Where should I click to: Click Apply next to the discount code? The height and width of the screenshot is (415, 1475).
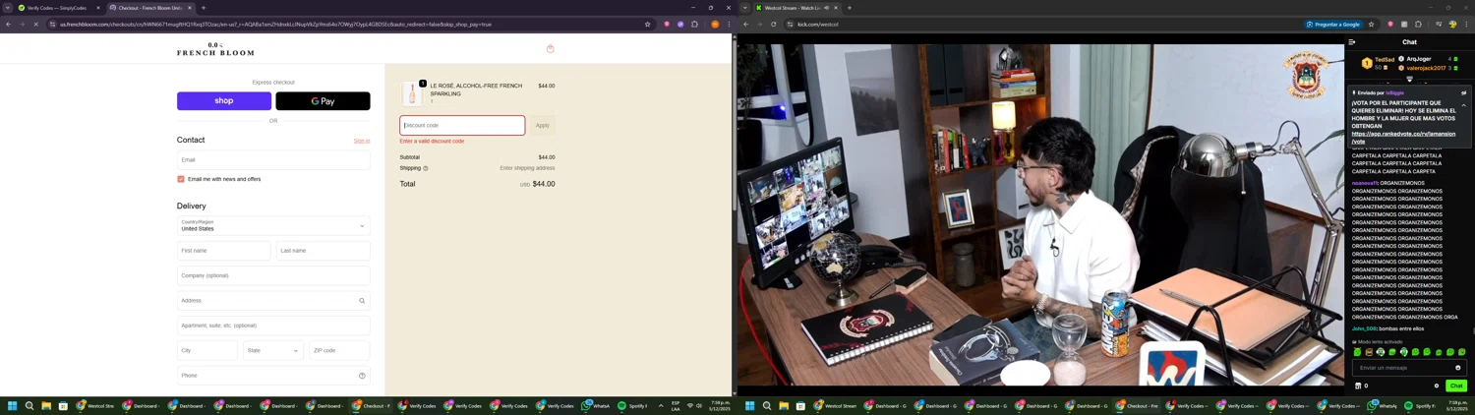(543, 125)
